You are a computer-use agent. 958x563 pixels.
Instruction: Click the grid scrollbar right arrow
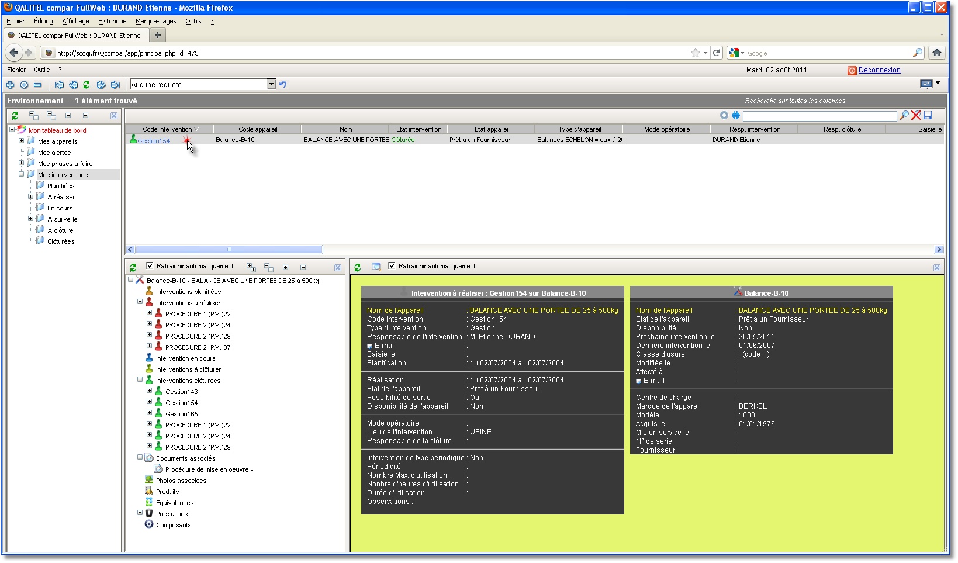939,250
